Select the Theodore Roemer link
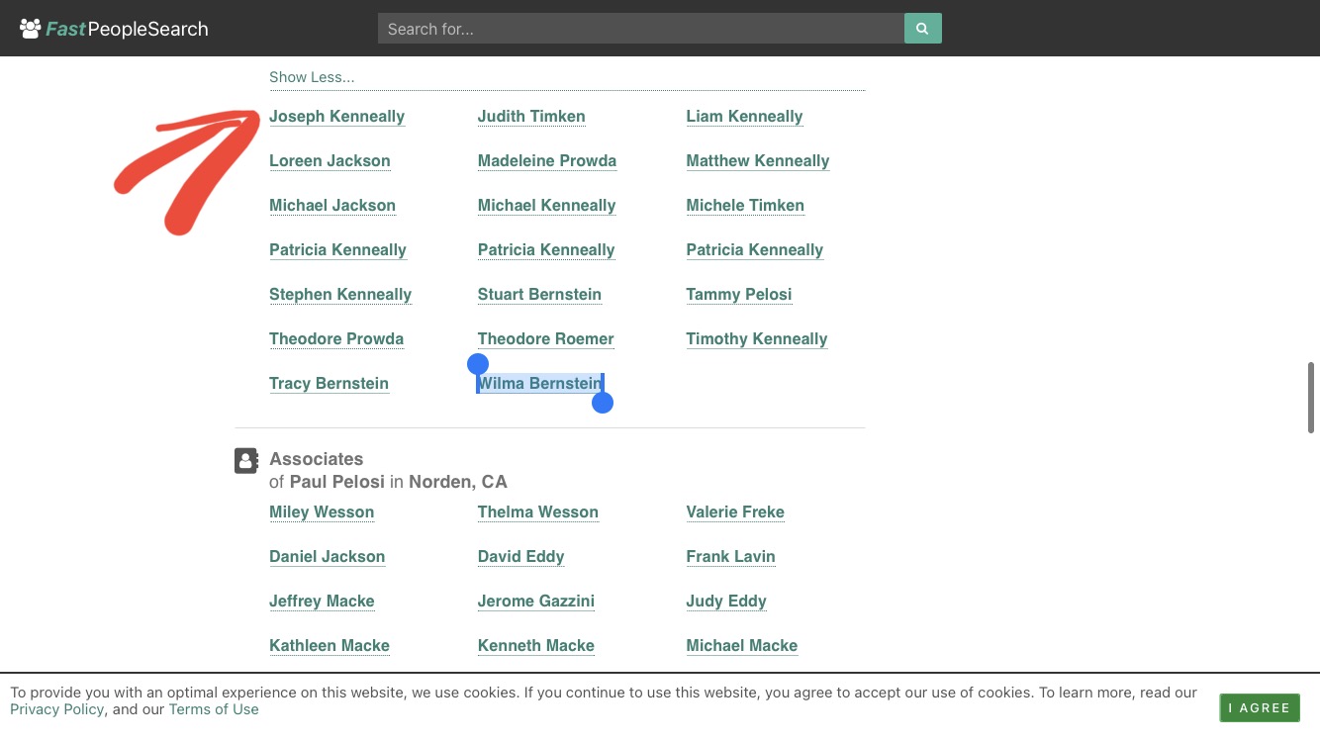This screenshot has height=742, width=1320. 546,339
